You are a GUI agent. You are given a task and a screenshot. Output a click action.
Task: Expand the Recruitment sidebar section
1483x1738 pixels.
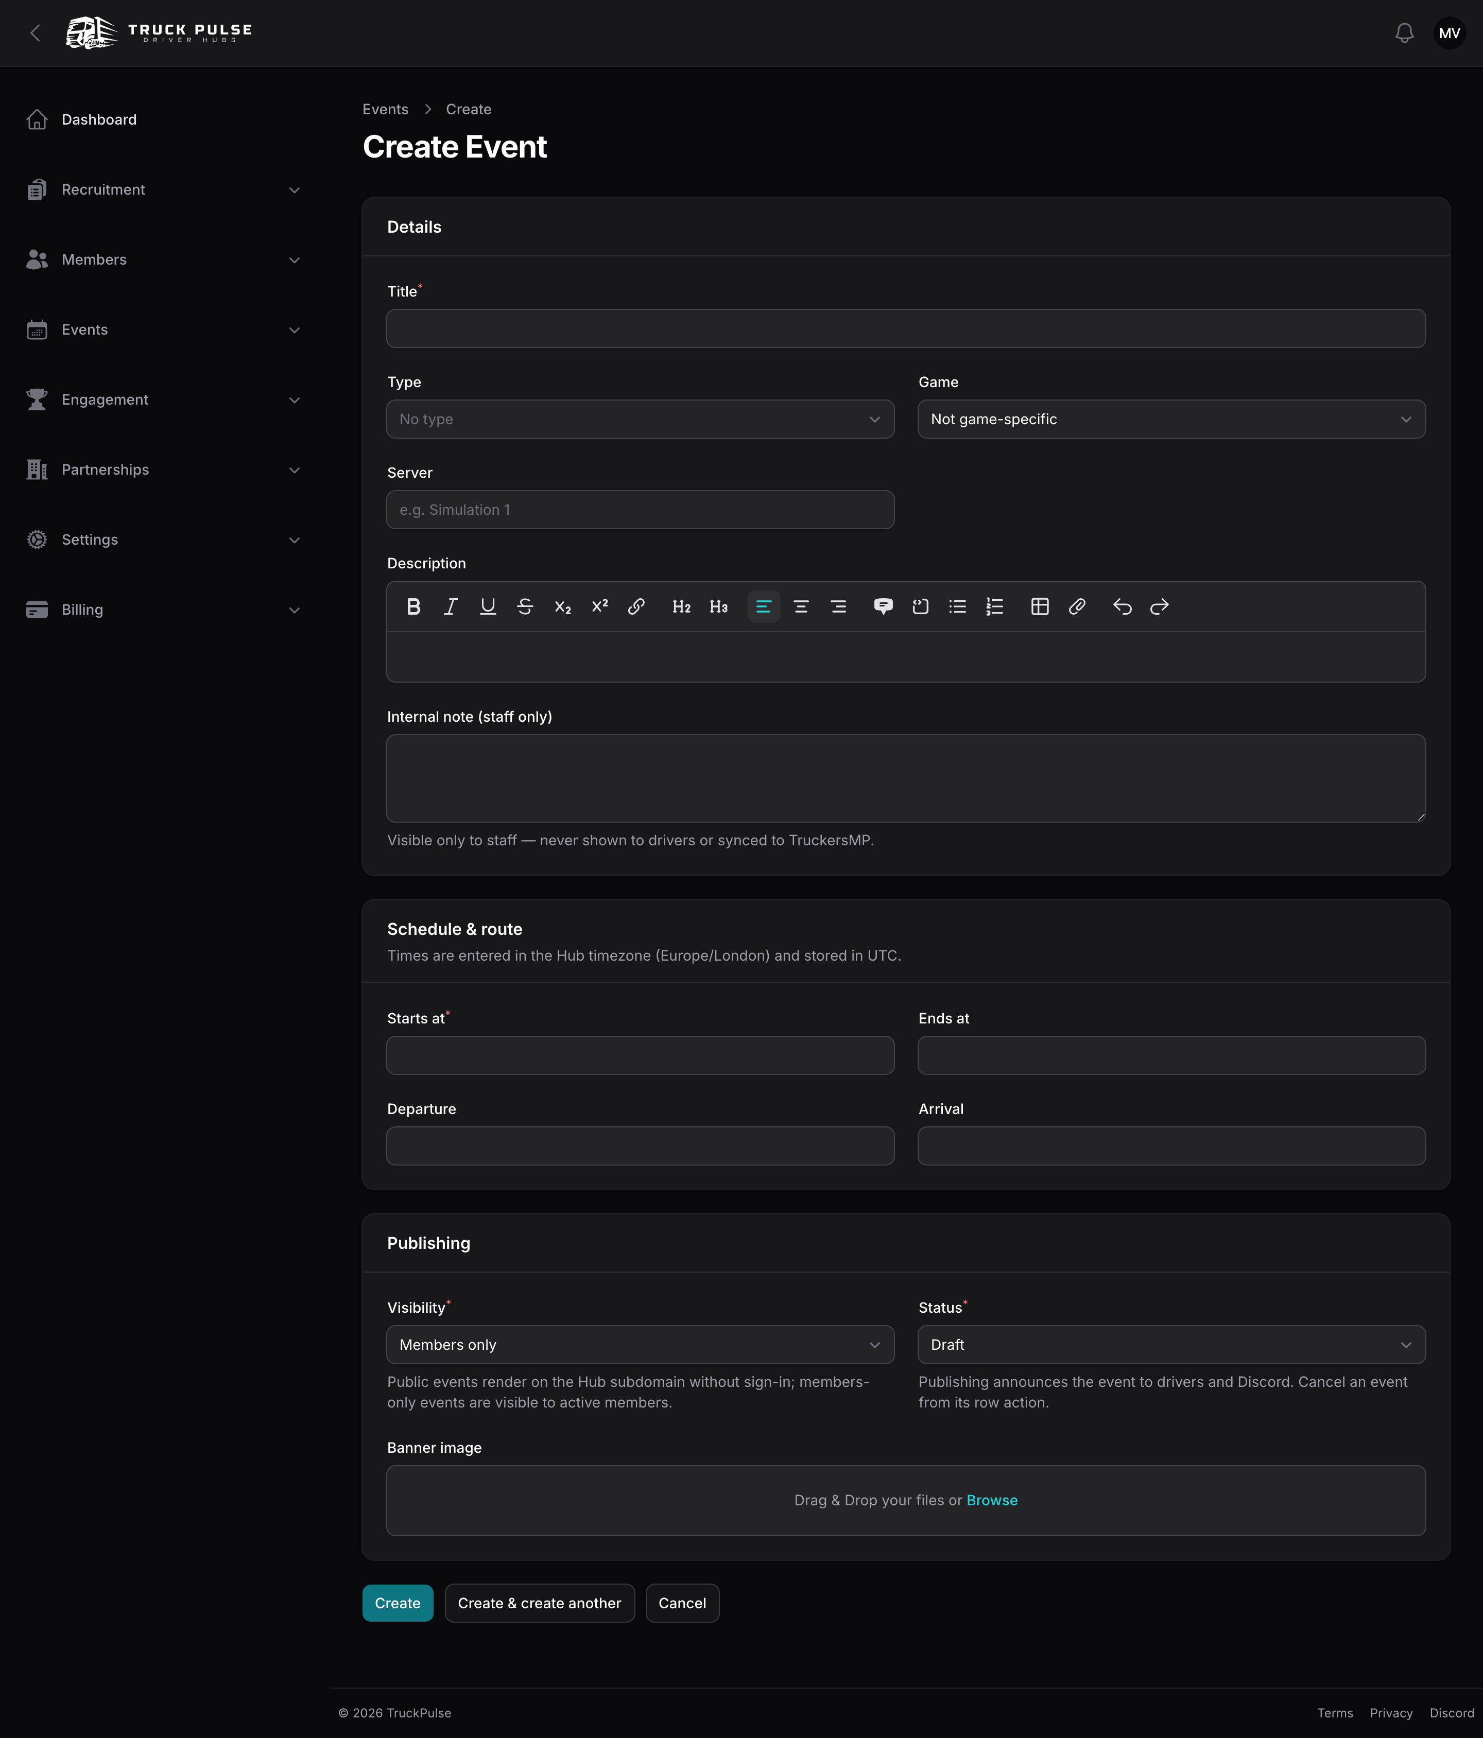click(x=164, y=189)
